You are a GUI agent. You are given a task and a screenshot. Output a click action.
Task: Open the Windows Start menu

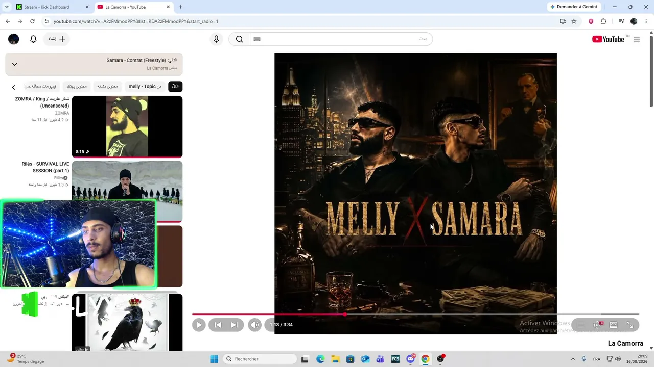click(214, 359)
